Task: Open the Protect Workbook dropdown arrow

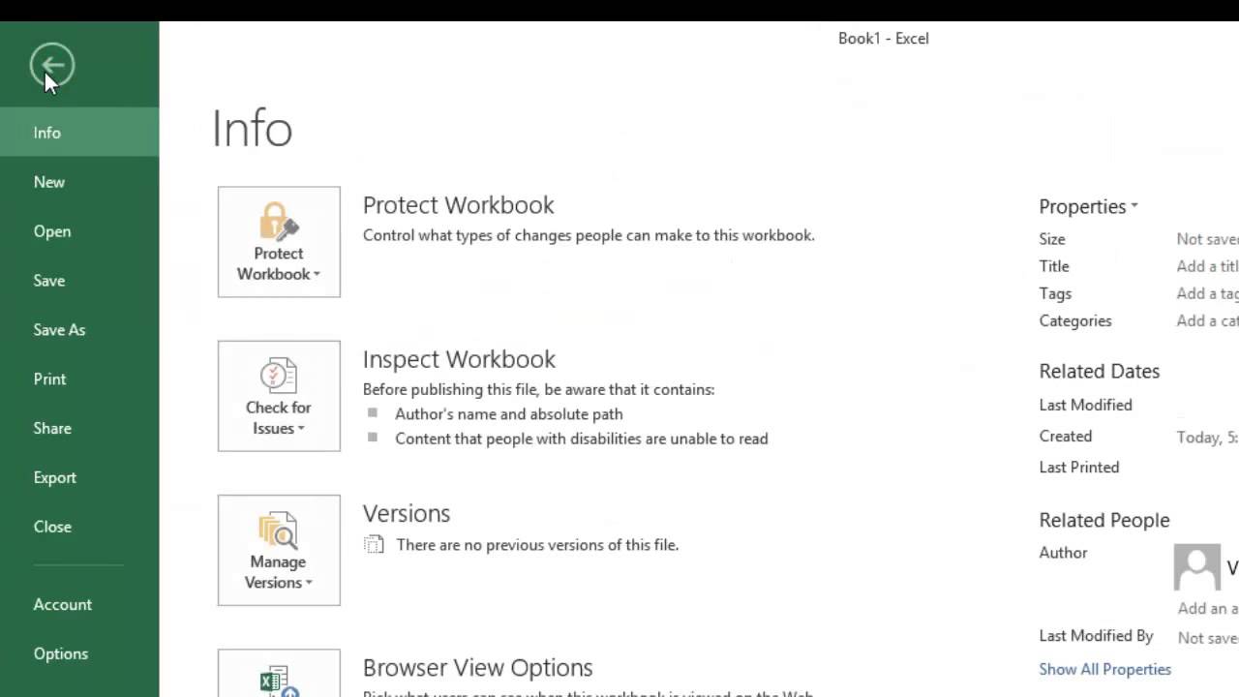Action: click(316, 275)
